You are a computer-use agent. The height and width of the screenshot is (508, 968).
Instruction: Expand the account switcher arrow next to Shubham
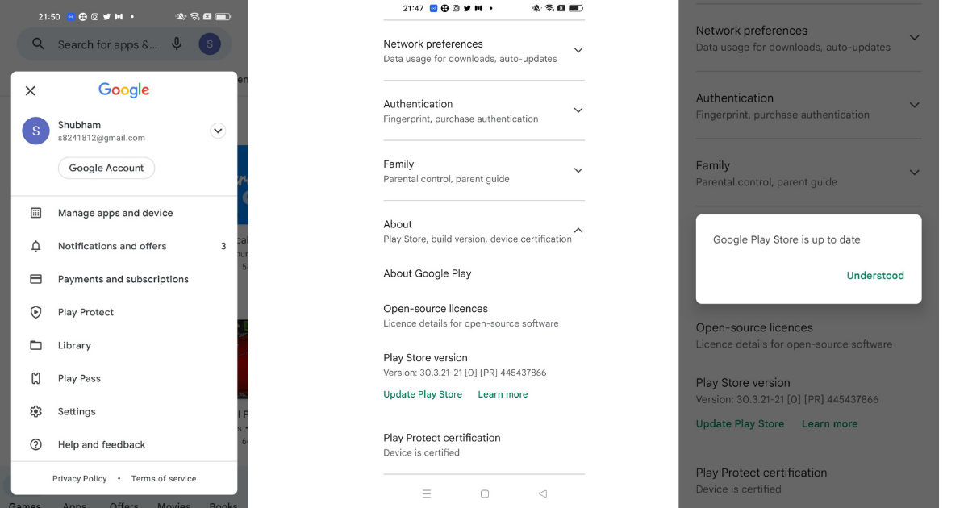click(218, 131)
